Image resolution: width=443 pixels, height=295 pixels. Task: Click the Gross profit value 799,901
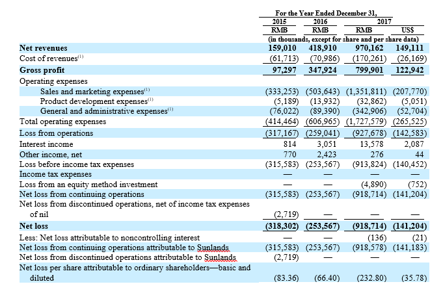369,70
